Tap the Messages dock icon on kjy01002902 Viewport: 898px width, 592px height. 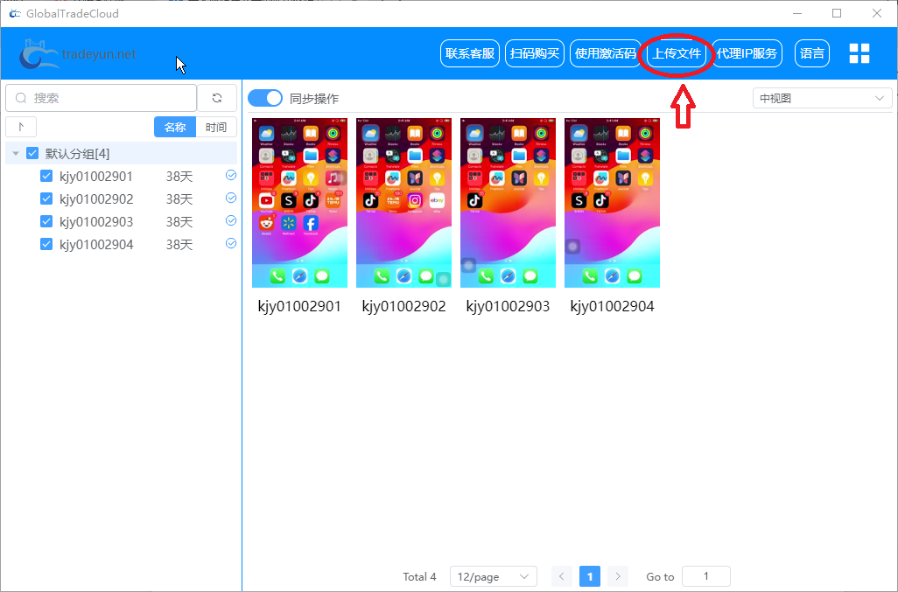pos(426,276)
